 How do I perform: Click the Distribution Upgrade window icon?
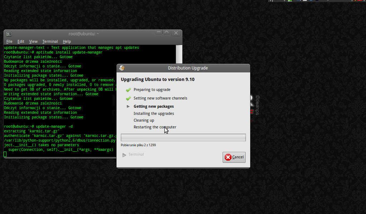tap(122, 68)
